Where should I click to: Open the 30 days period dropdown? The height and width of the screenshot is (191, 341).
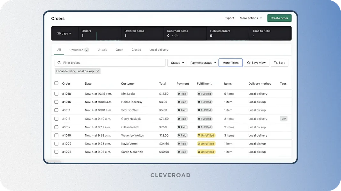click(65, 33)
